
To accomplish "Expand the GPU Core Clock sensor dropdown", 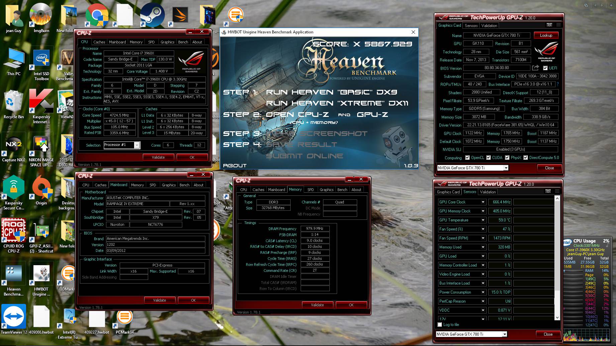I will coord(483,202).
